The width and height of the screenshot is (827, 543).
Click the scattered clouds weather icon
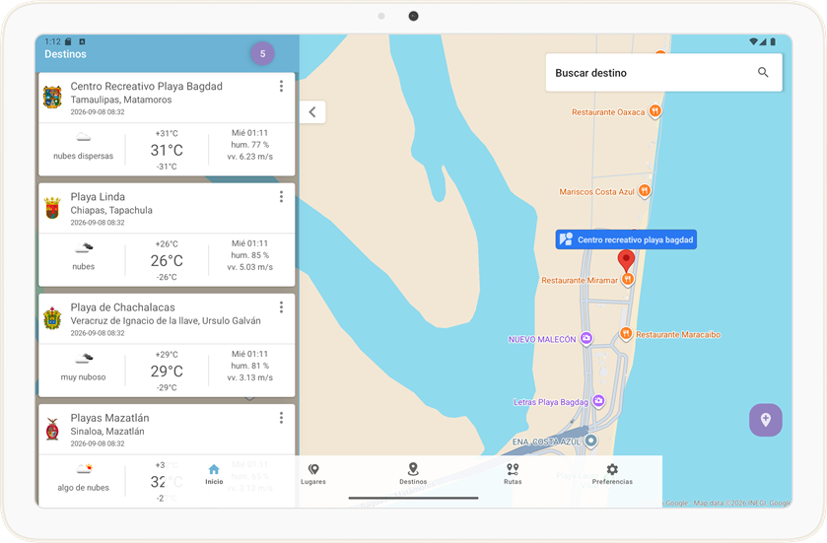point(84,138)
